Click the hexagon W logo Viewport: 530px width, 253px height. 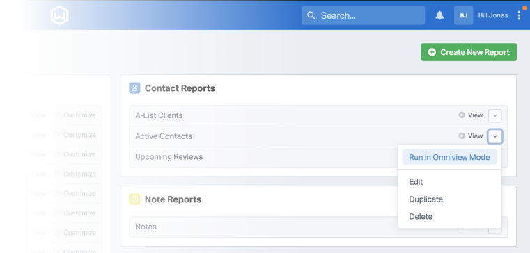(x=59, y=15)
